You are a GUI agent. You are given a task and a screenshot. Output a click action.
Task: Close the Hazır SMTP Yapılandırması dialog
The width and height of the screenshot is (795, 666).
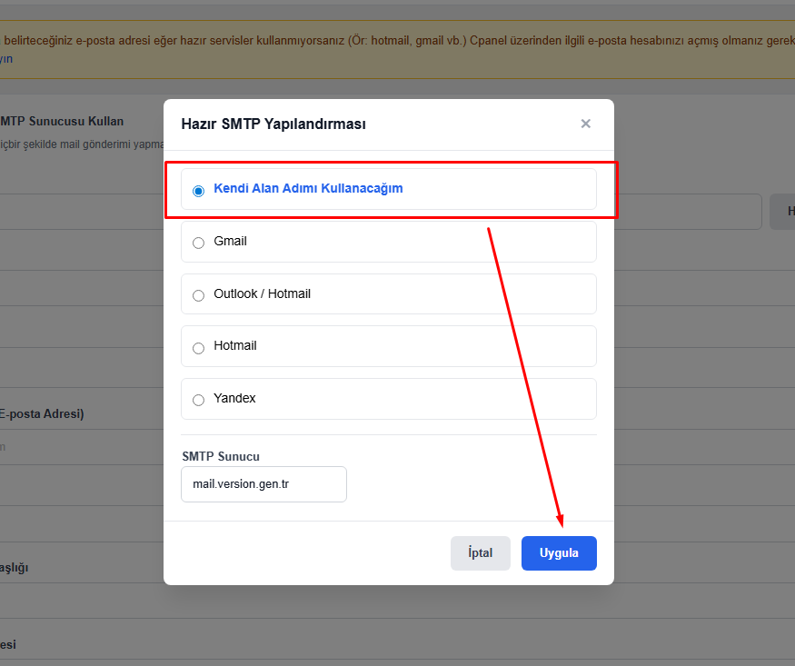(x=585, y=124)
